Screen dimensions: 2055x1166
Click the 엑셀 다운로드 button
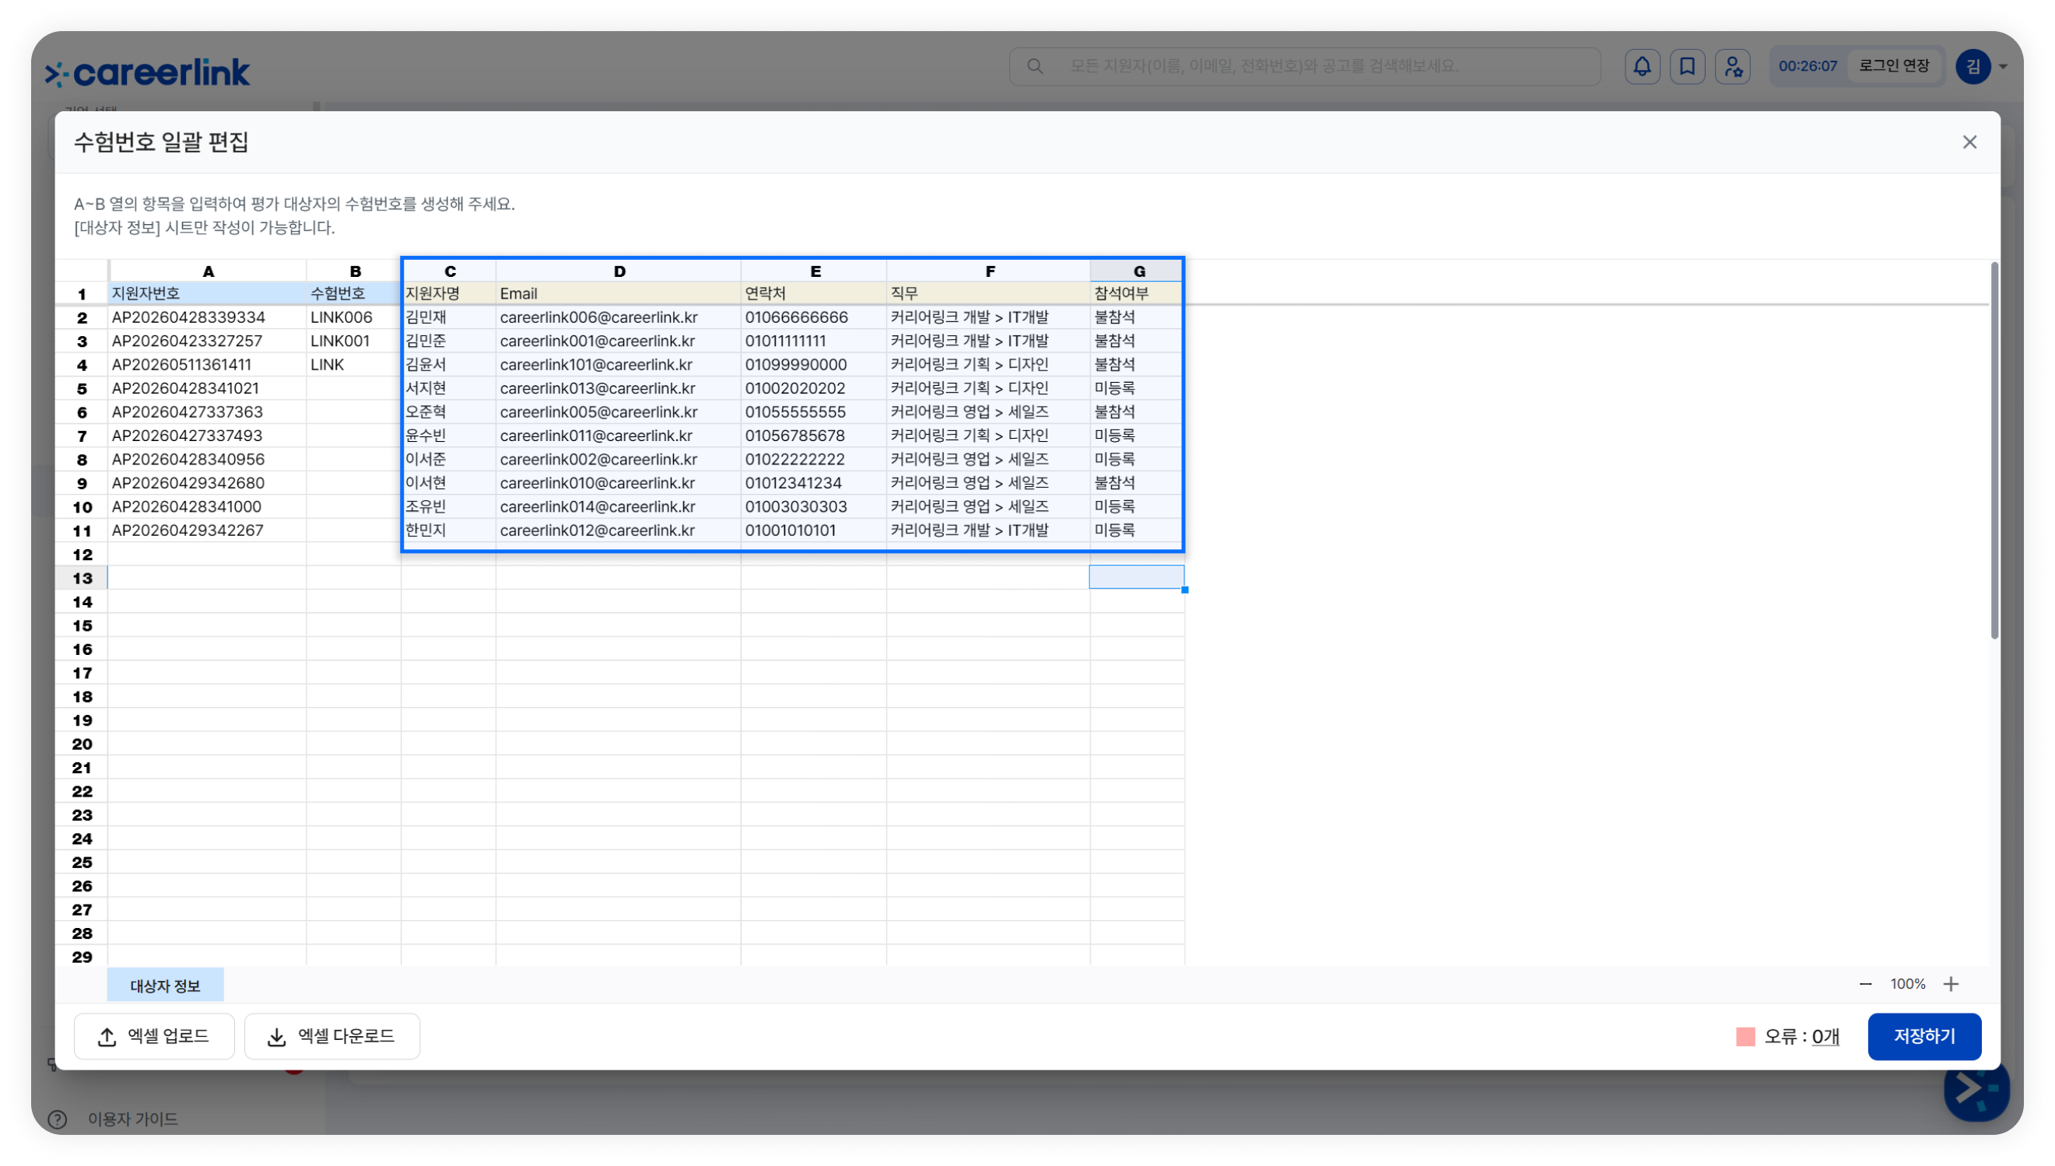pyautogui.click(x=331, y=1036)
